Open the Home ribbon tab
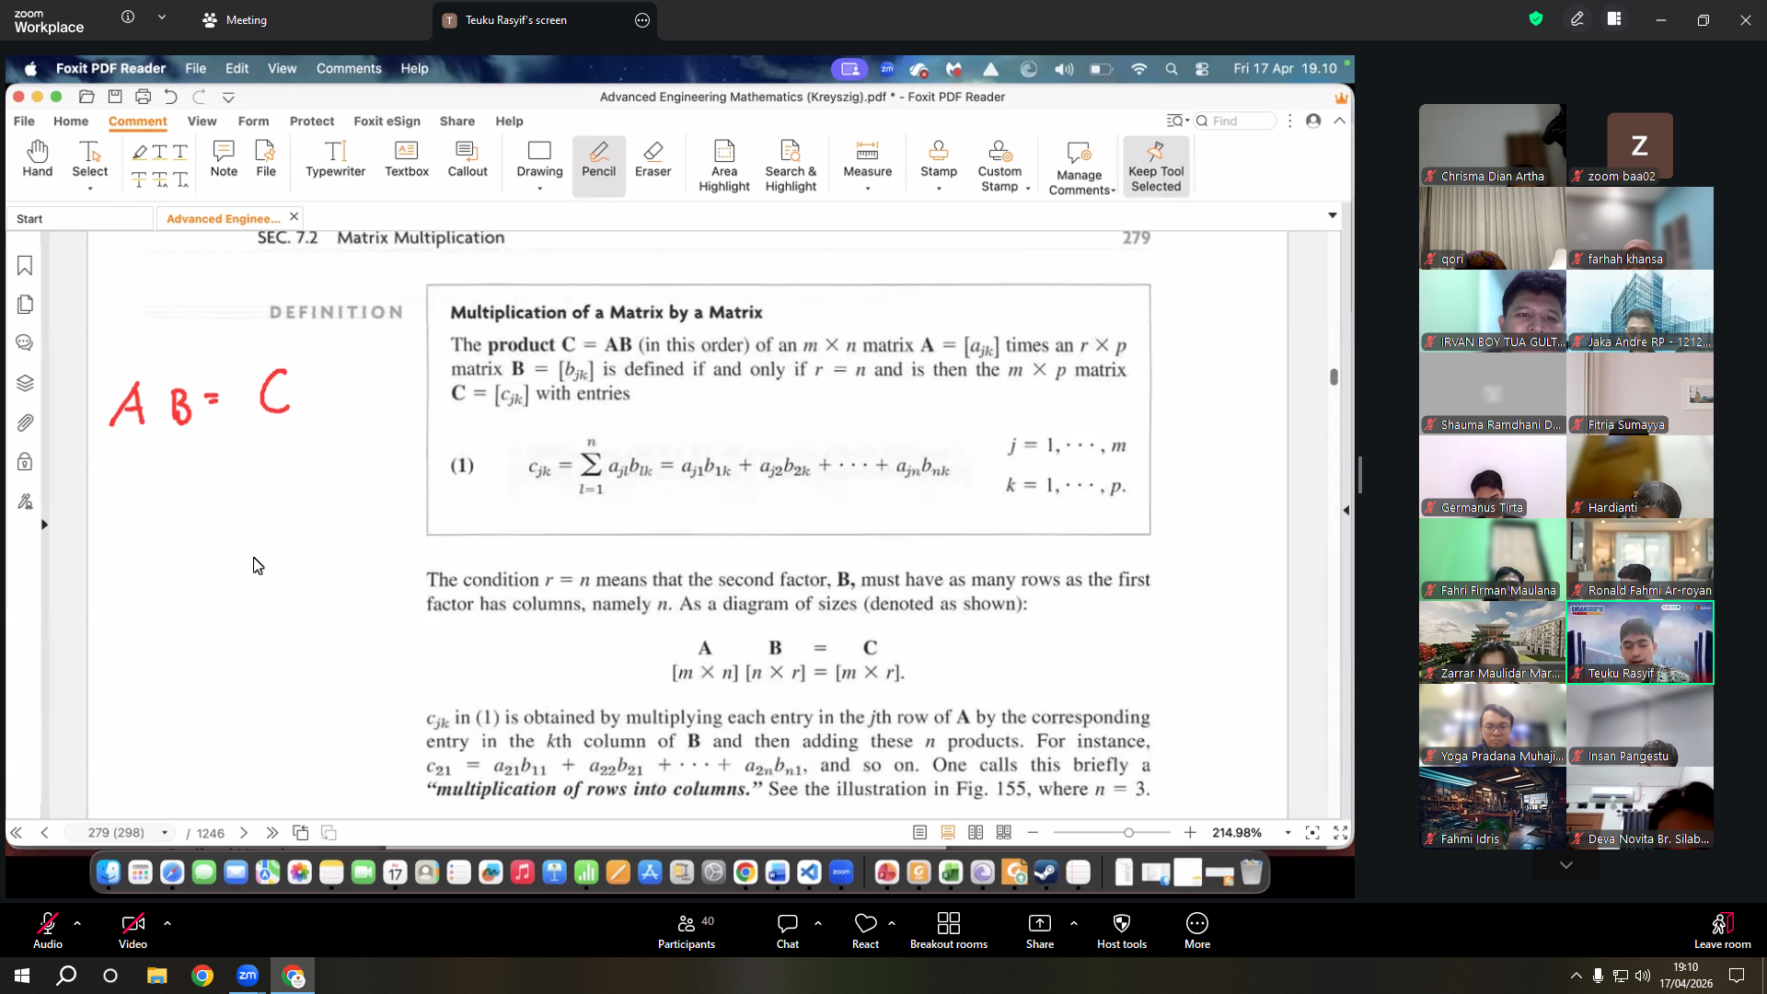The width and height of the screenshot is (1767, 994). coord(71,121)
